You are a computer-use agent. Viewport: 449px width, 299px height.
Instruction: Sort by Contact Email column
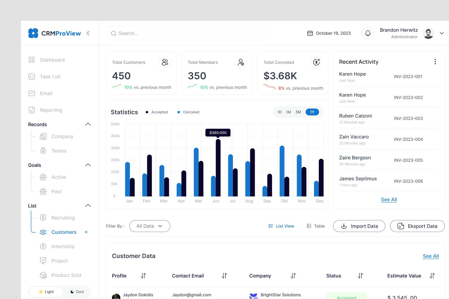224,276
